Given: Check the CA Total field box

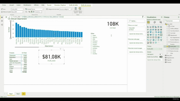Looking at the screenshot, I should pos(167,26).
